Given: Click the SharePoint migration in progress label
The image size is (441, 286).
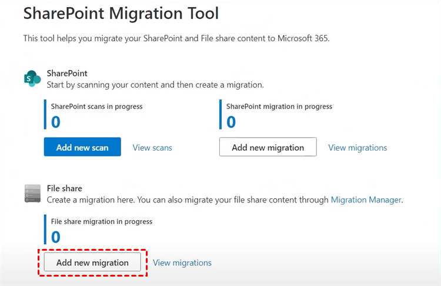Looking at the screenshot, I should [279, 107].
